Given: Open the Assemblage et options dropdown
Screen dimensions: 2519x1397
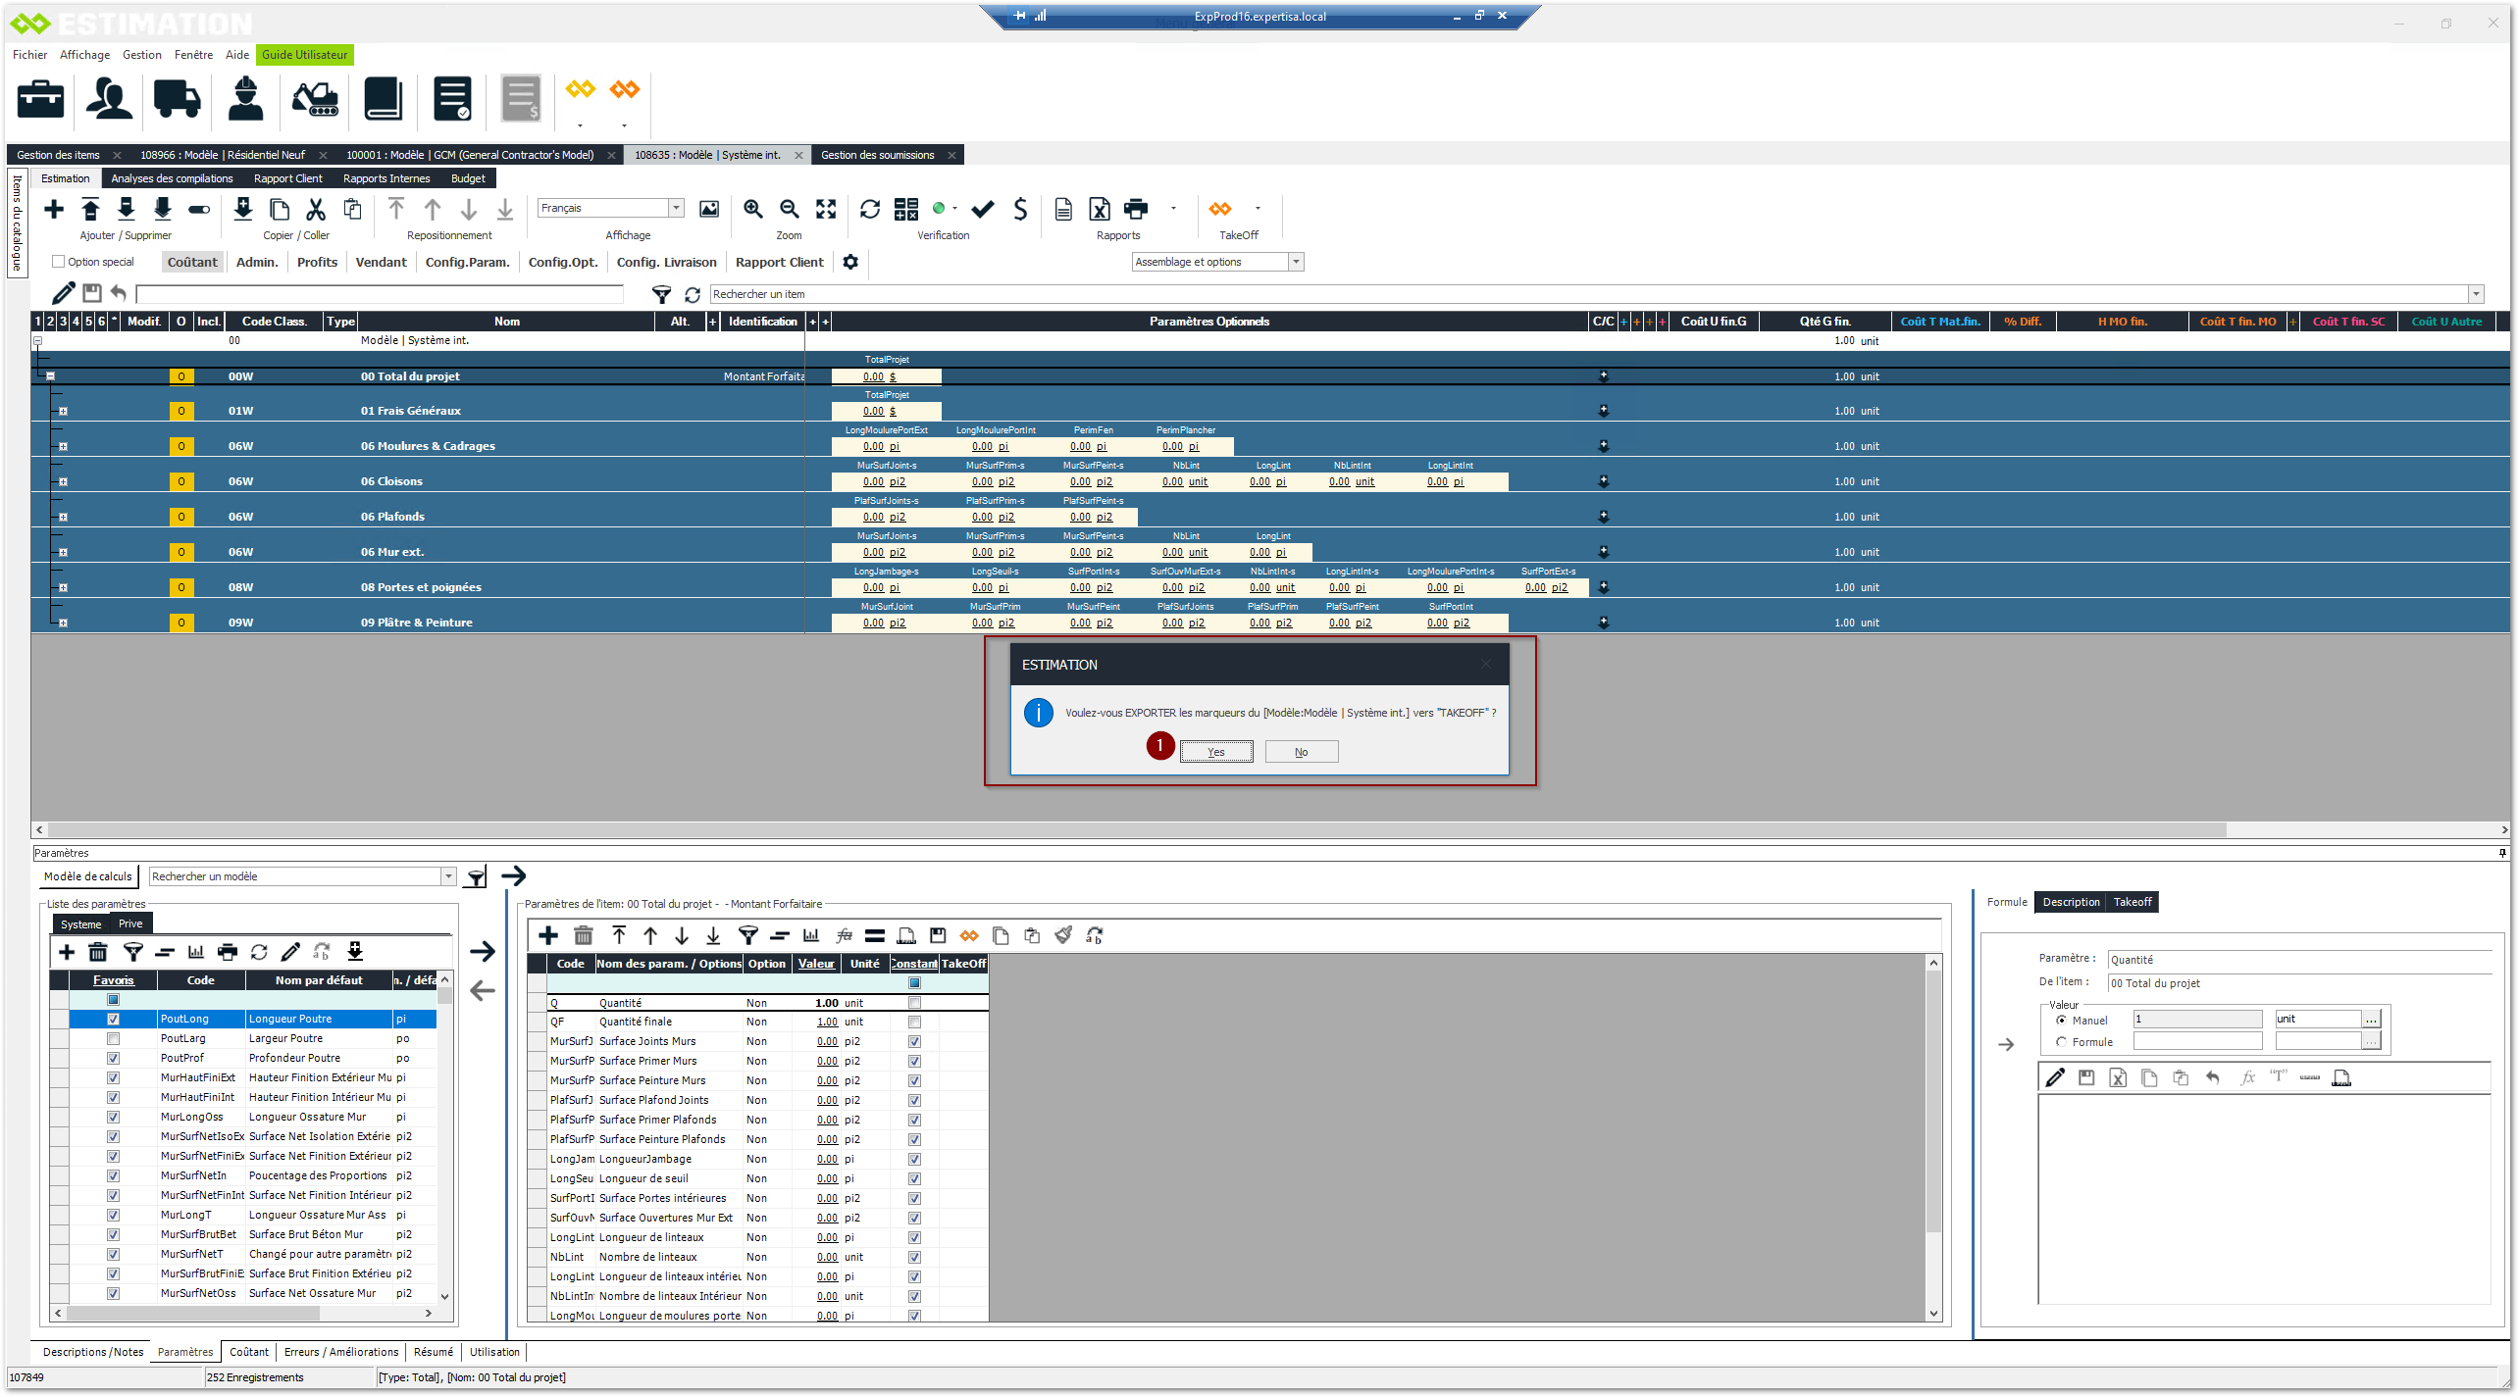Looking at the screenshot, I should (1296, 262).
